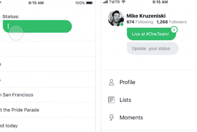Image resolution: width=197 pixels, height=132 pixels.
Task: Tap the Update your status field
Action: tap(153, 48)
